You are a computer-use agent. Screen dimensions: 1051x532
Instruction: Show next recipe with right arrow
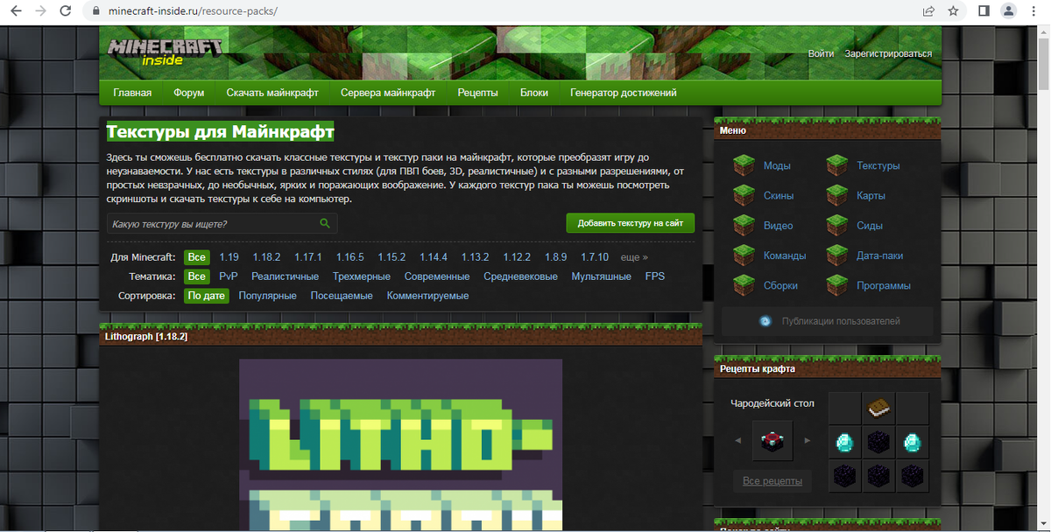808,440
